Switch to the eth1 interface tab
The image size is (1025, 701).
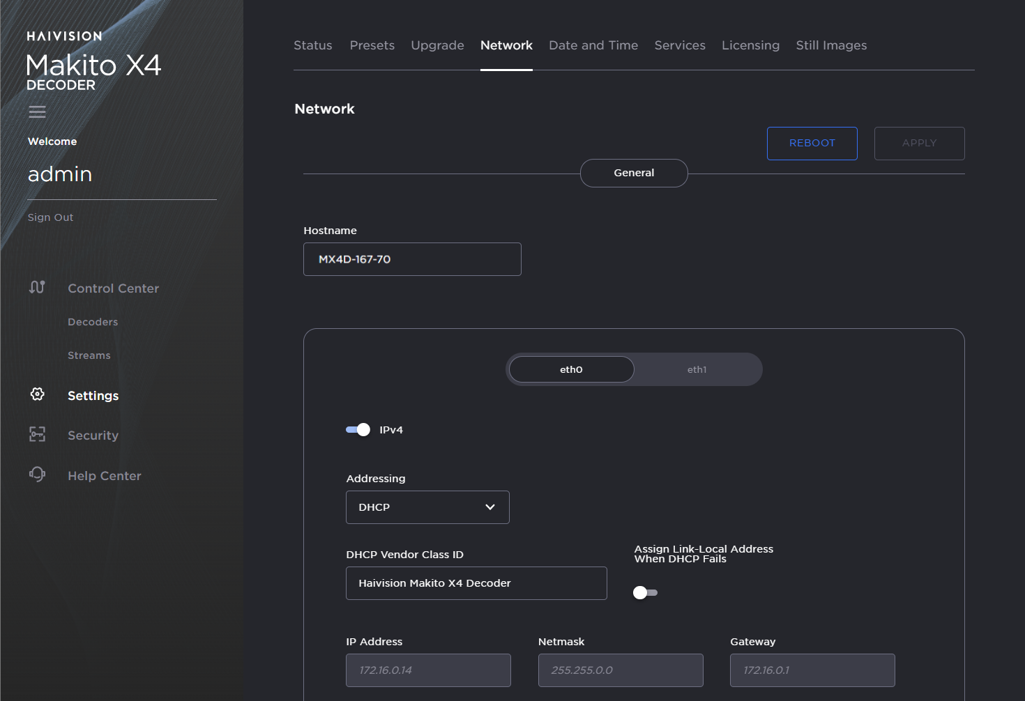pos(696,369)
